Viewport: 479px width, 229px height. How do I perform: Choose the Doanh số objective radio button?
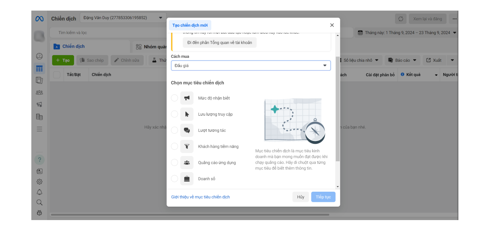tap(175, 179)
